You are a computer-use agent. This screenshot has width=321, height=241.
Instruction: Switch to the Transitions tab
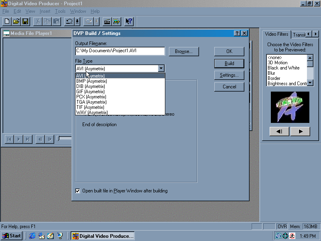299,35
